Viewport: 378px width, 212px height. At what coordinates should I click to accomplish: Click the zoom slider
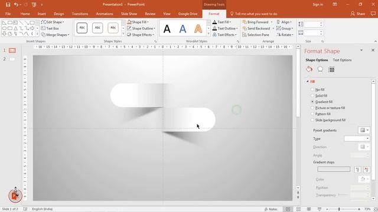coord(343,209)
